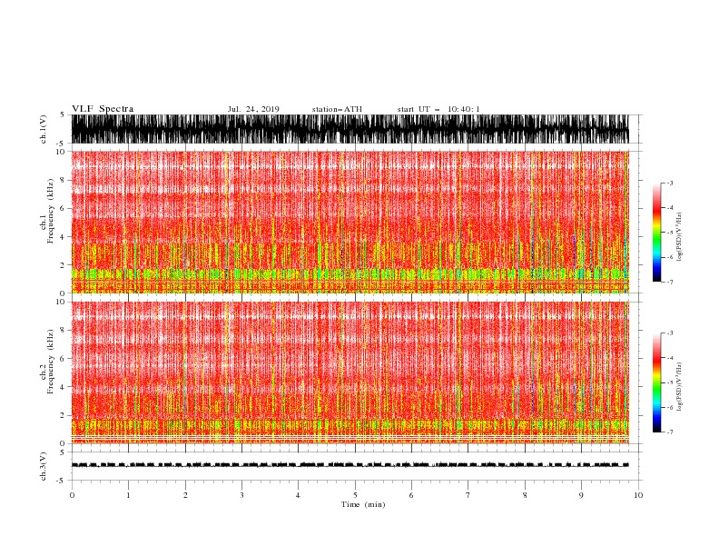Click the color scale bar beside the ch.2 spectrogram
719x556 pixels.
656,382
